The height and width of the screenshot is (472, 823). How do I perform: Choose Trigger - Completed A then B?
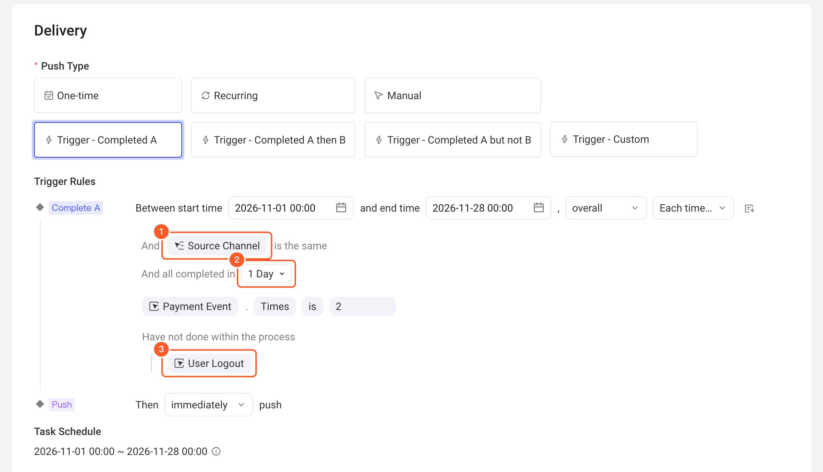pyautogui.click(x=273, y=140)
